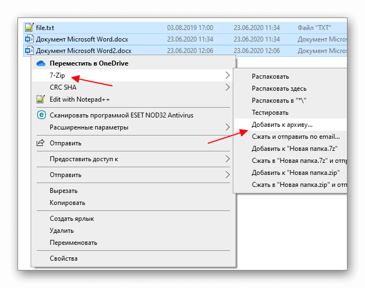
Task: Click first 23.06.2020 12:06 date of Word2.docx
Action: coord(190,50)
